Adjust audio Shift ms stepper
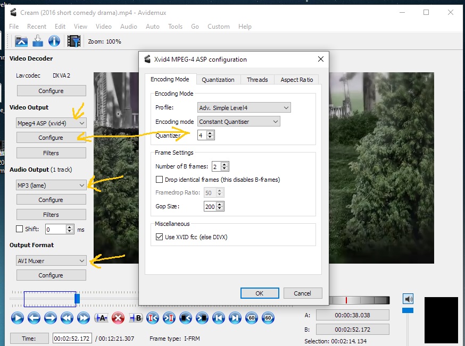This screenshot has height=346, width=465. point(70,229)
